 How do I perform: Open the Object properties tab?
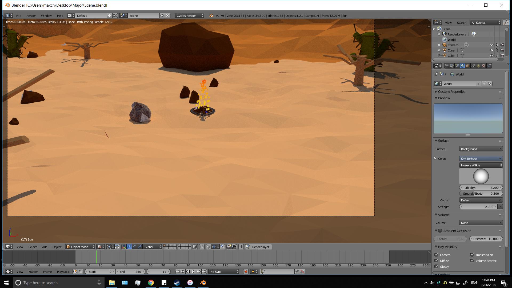coord(468,66)
